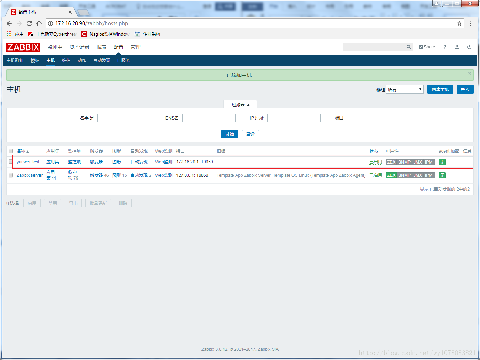Click the 导入 button
Image resolution: width=480 pixels, height=360 pixels.
point(465,89)
